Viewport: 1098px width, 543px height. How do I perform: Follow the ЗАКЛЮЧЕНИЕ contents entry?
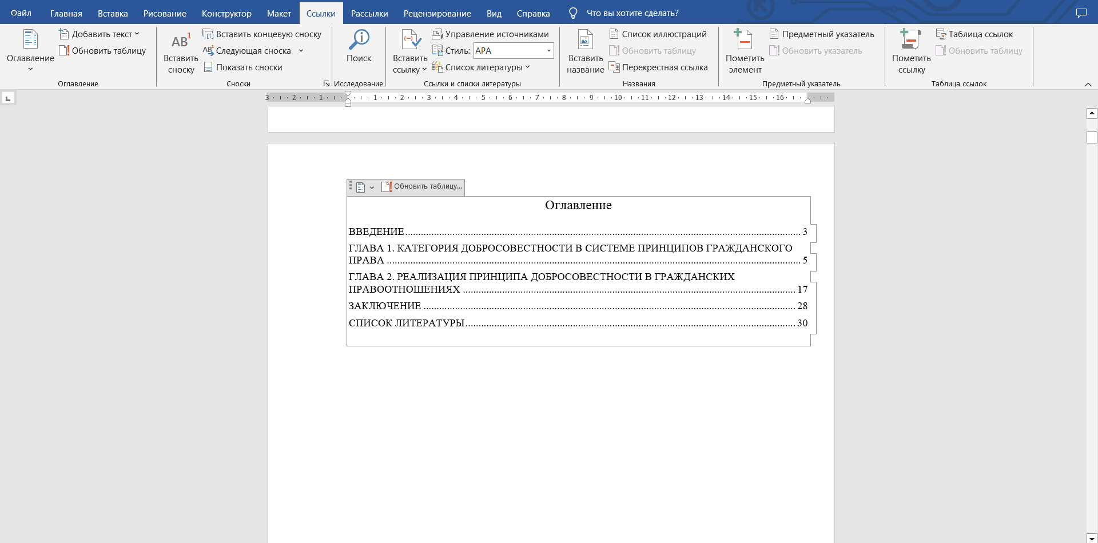[578, 306]
